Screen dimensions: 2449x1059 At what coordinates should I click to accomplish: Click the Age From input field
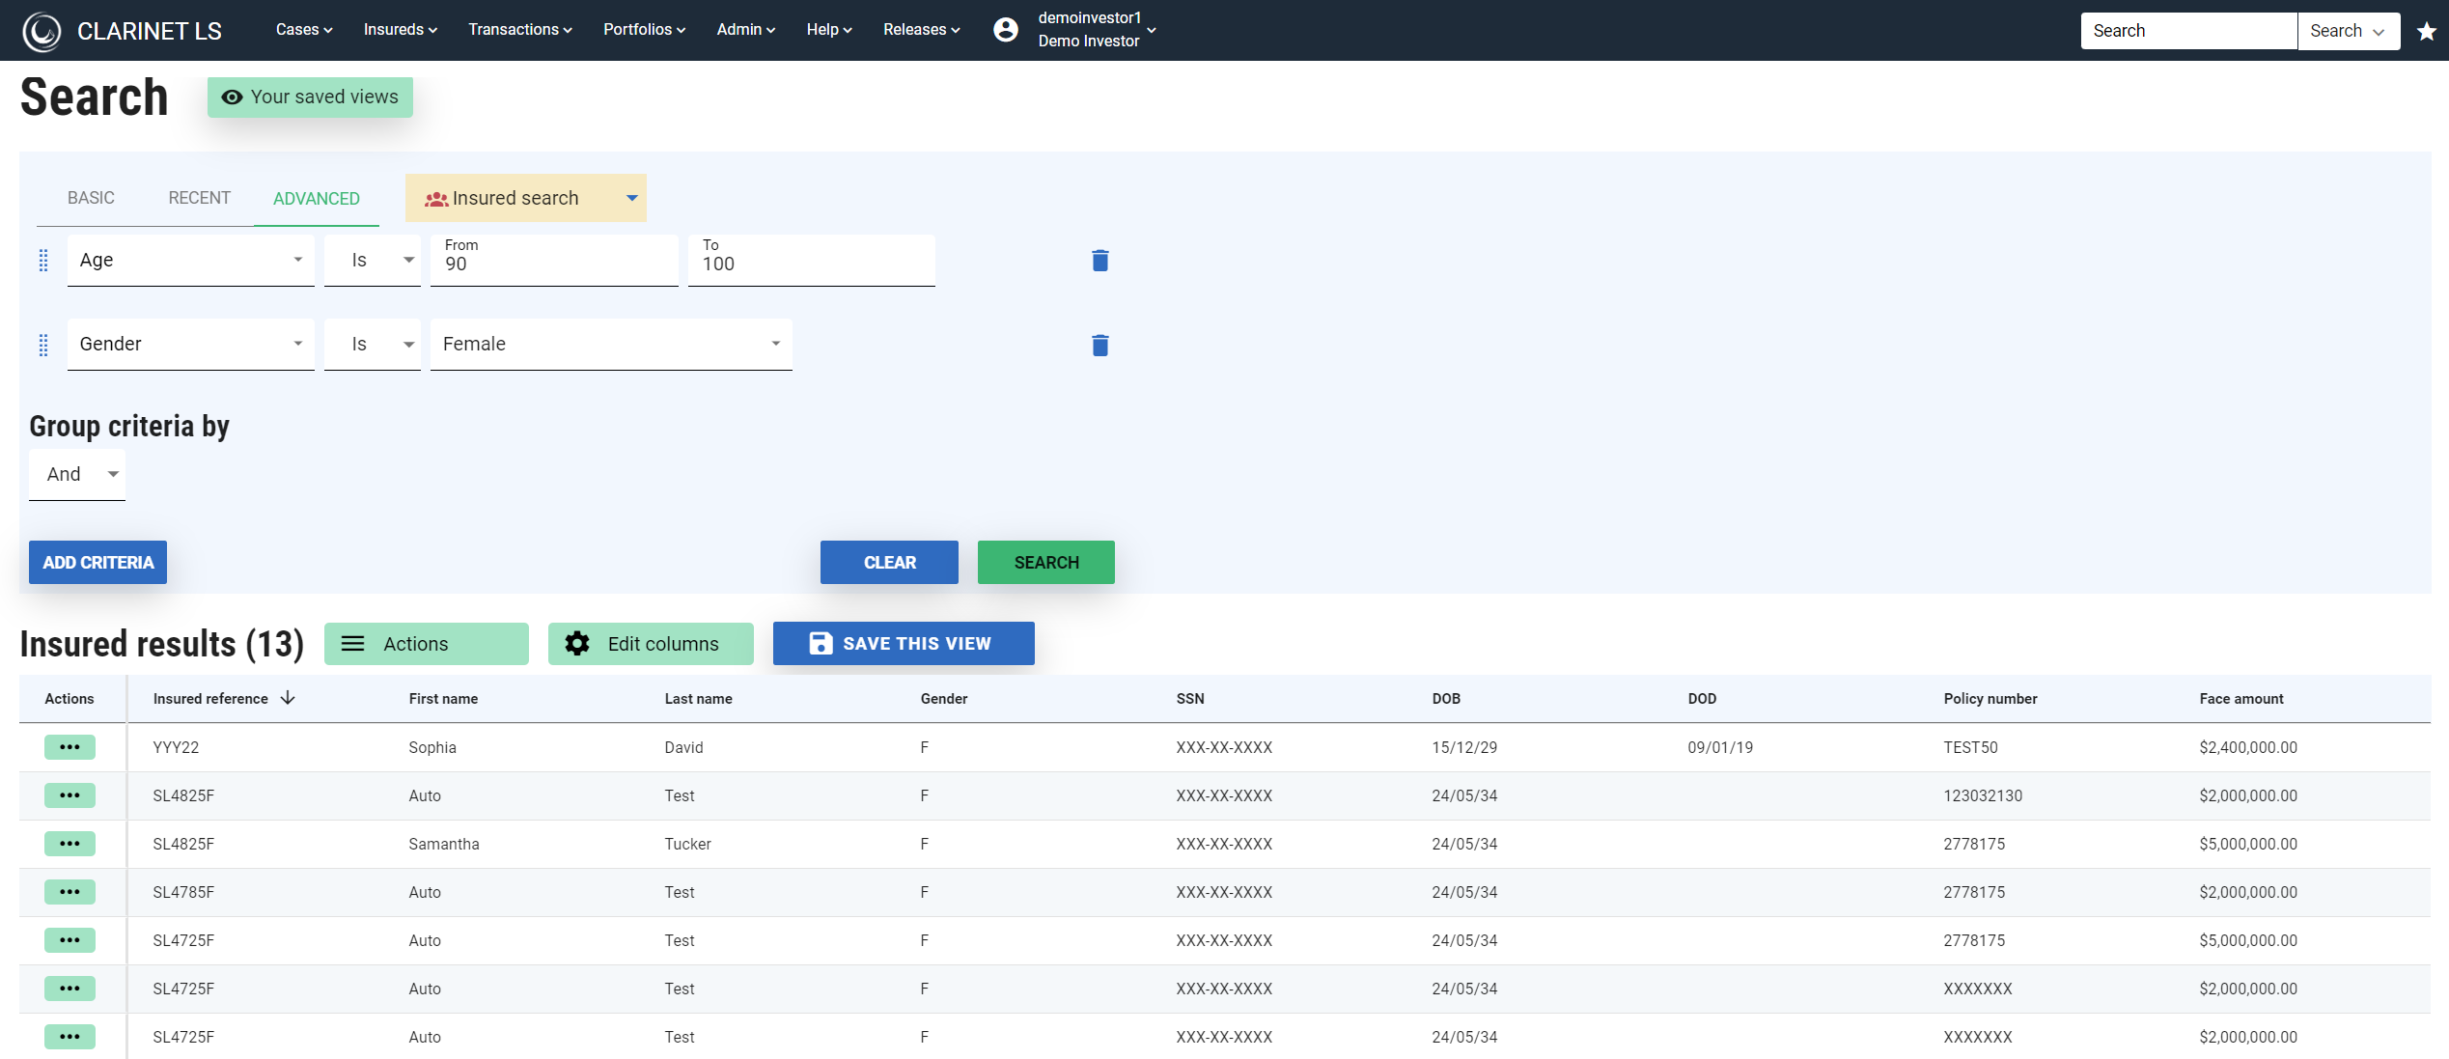554,261
